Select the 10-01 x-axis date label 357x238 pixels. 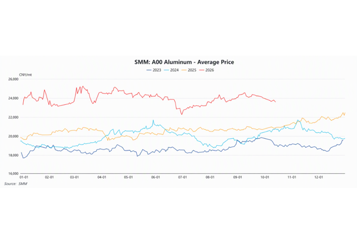[265, 177]
